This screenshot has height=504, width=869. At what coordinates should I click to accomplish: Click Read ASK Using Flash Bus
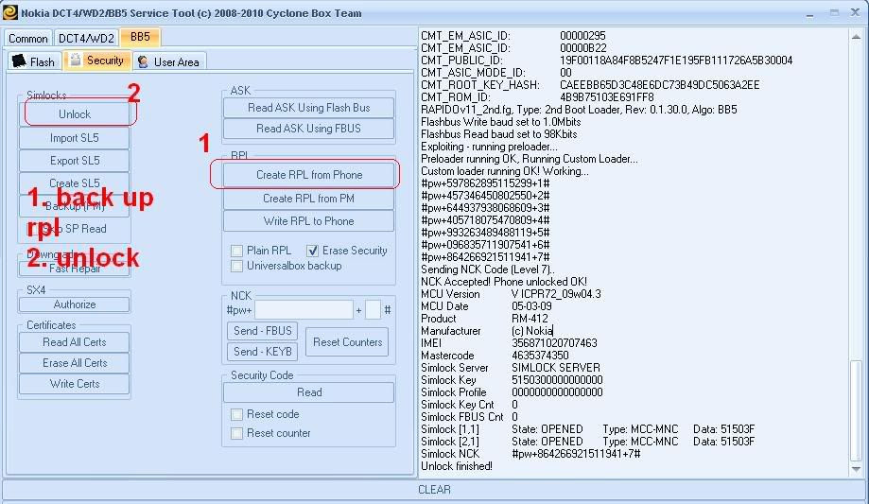point(308,108)
